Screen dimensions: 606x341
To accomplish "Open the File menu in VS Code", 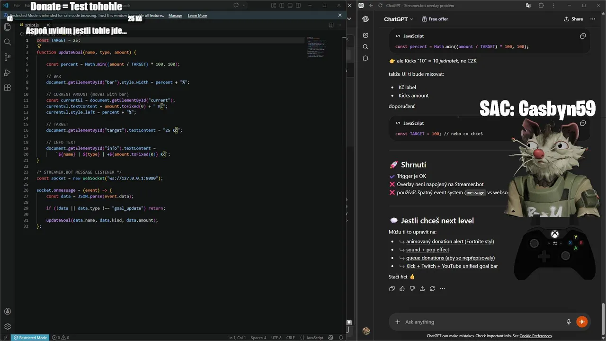I will [17, 6].
